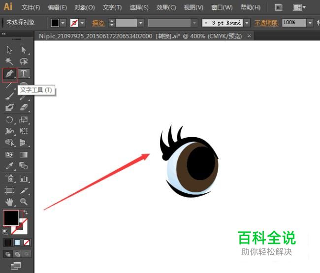320x273 pixels.
Task: Choose the Artboard tool
Action: pyautogui.click(x=9, y=190)
